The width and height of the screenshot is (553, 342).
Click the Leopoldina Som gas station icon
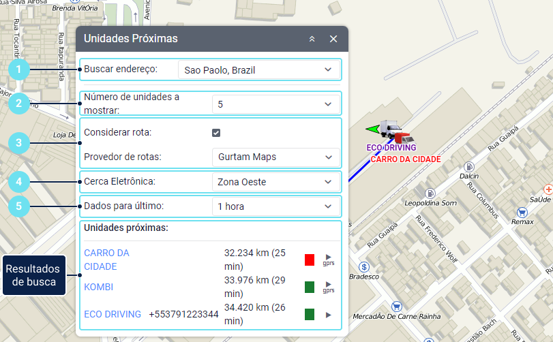430,193
